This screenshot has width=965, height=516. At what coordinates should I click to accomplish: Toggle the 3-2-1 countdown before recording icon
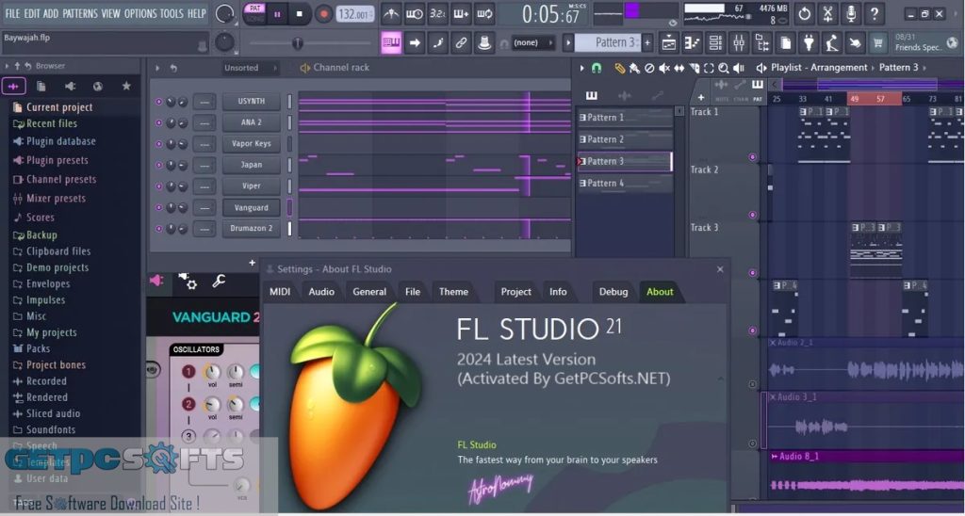(x=437, y=13)
